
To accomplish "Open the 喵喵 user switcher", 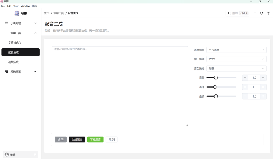I will pyautogui.click(x=20, y=155).
